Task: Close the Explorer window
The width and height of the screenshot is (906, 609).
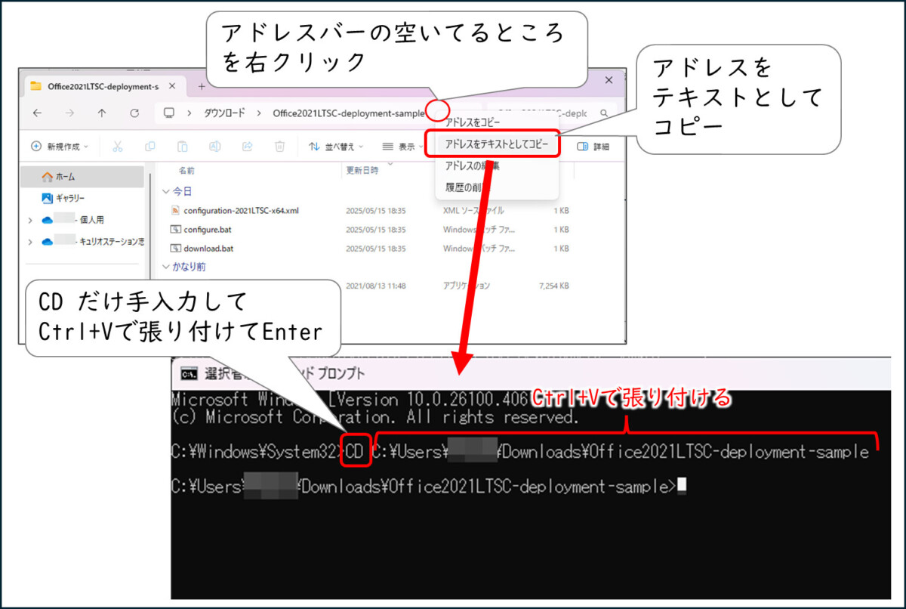Action: 609,80
